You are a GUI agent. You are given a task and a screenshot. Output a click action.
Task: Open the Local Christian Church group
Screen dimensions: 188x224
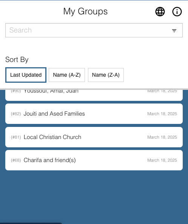pos(94,137)
